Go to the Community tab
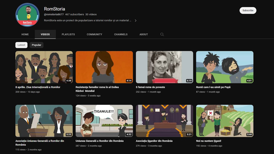 [94, 34]
